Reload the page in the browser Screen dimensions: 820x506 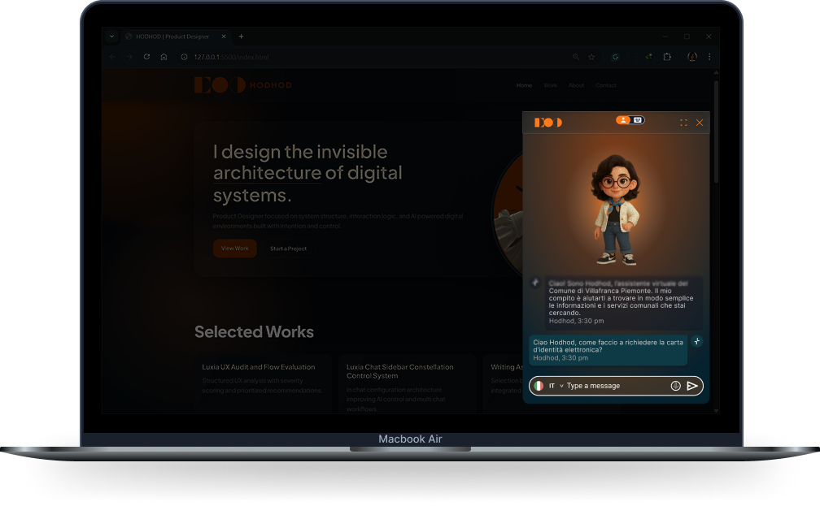click(x=147, y=57)
